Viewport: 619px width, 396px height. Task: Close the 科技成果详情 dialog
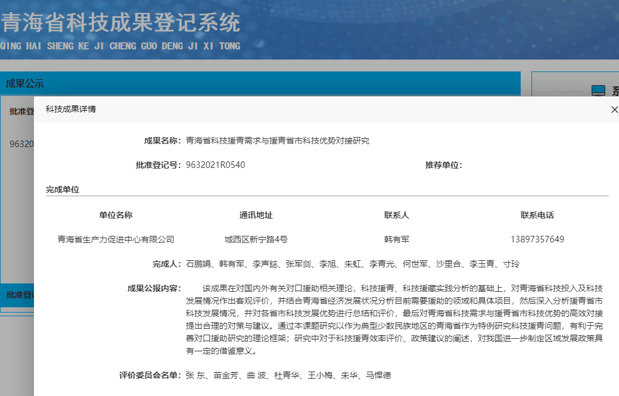pos(614,110)
